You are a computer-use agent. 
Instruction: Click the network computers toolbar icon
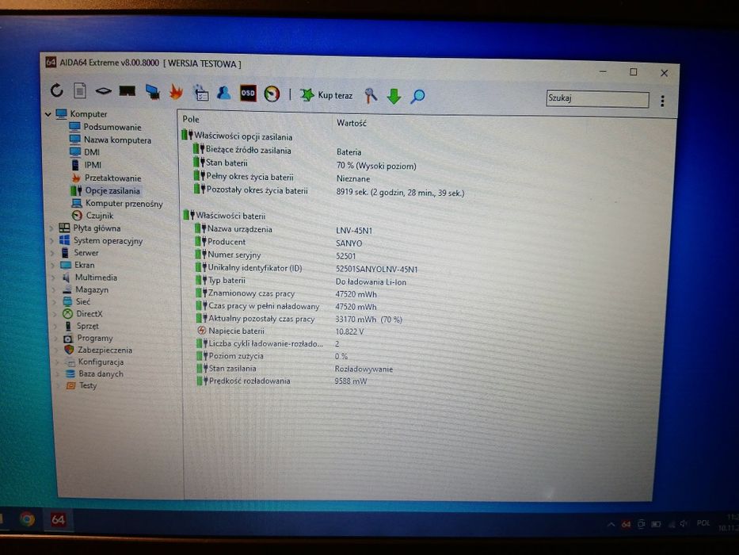click(152, 91)
